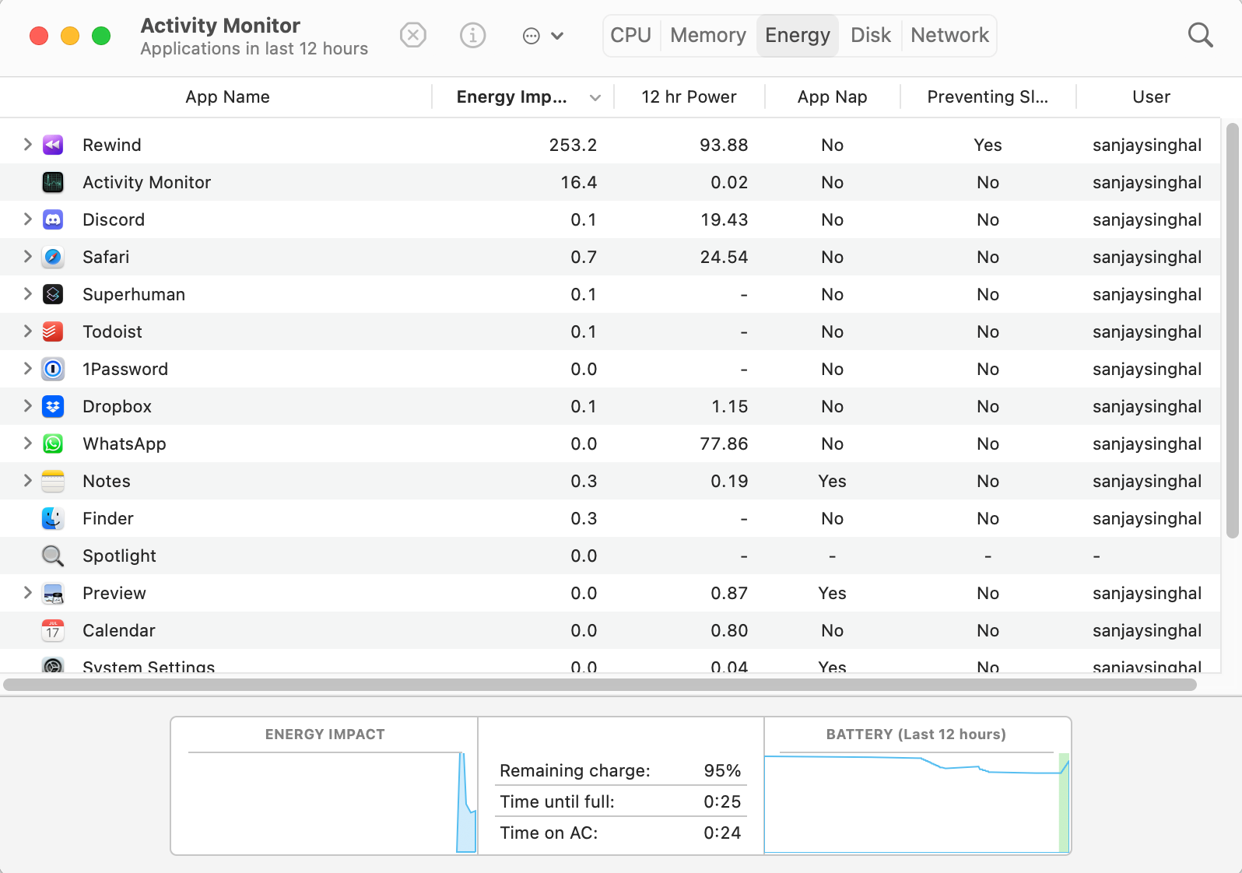Sort by the User column header
This screenshot has width=1242, height=873.
[x=1151, y=97]
